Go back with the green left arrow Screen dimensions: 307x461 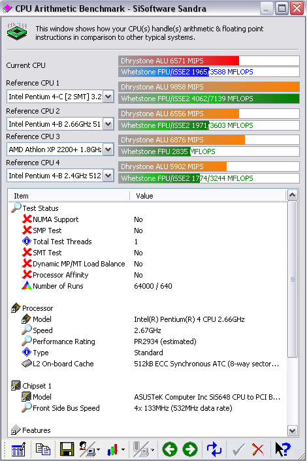(x=170, y=449)
